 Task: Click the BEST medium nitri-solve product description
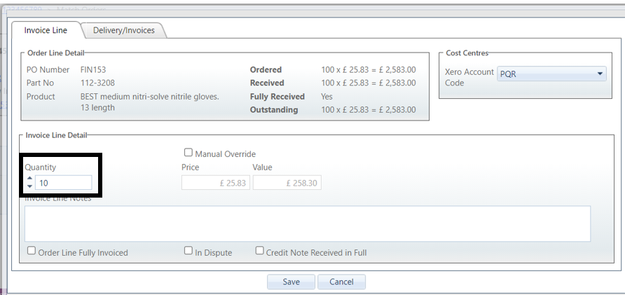click(x=150, y=102)
